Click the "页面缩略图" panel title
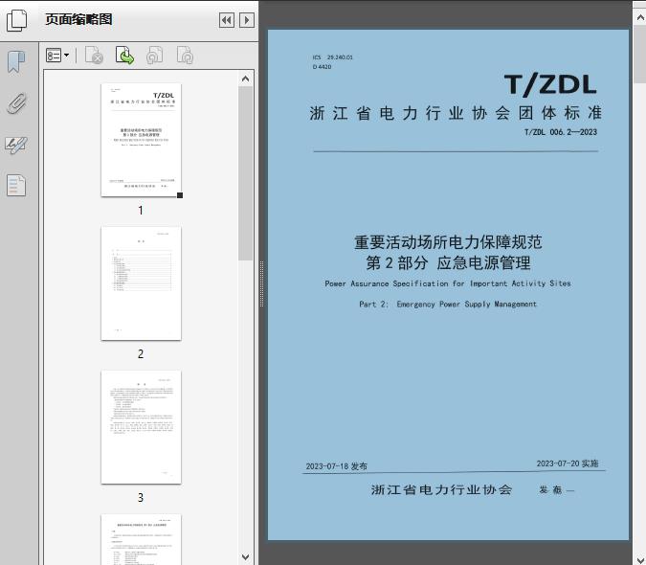646x565 pixels. (x=78, y=19)
